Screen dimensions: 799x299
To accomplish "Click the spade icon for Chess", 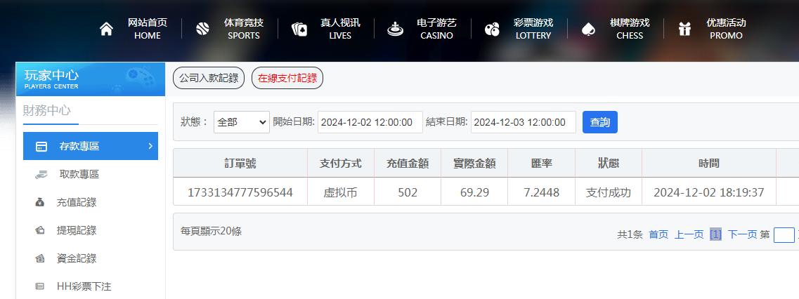I will [x=588, y=29].
